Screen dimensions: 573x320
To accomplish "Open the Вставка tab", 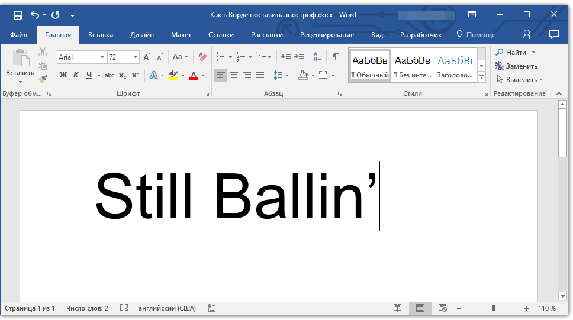I will tap(101, 35).
